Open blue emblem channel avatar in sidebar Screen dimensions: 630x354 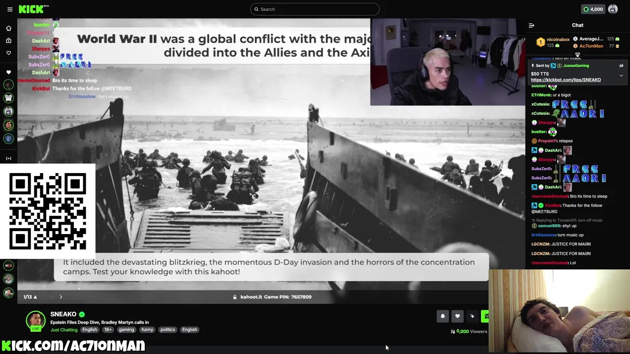click(8, 139)
